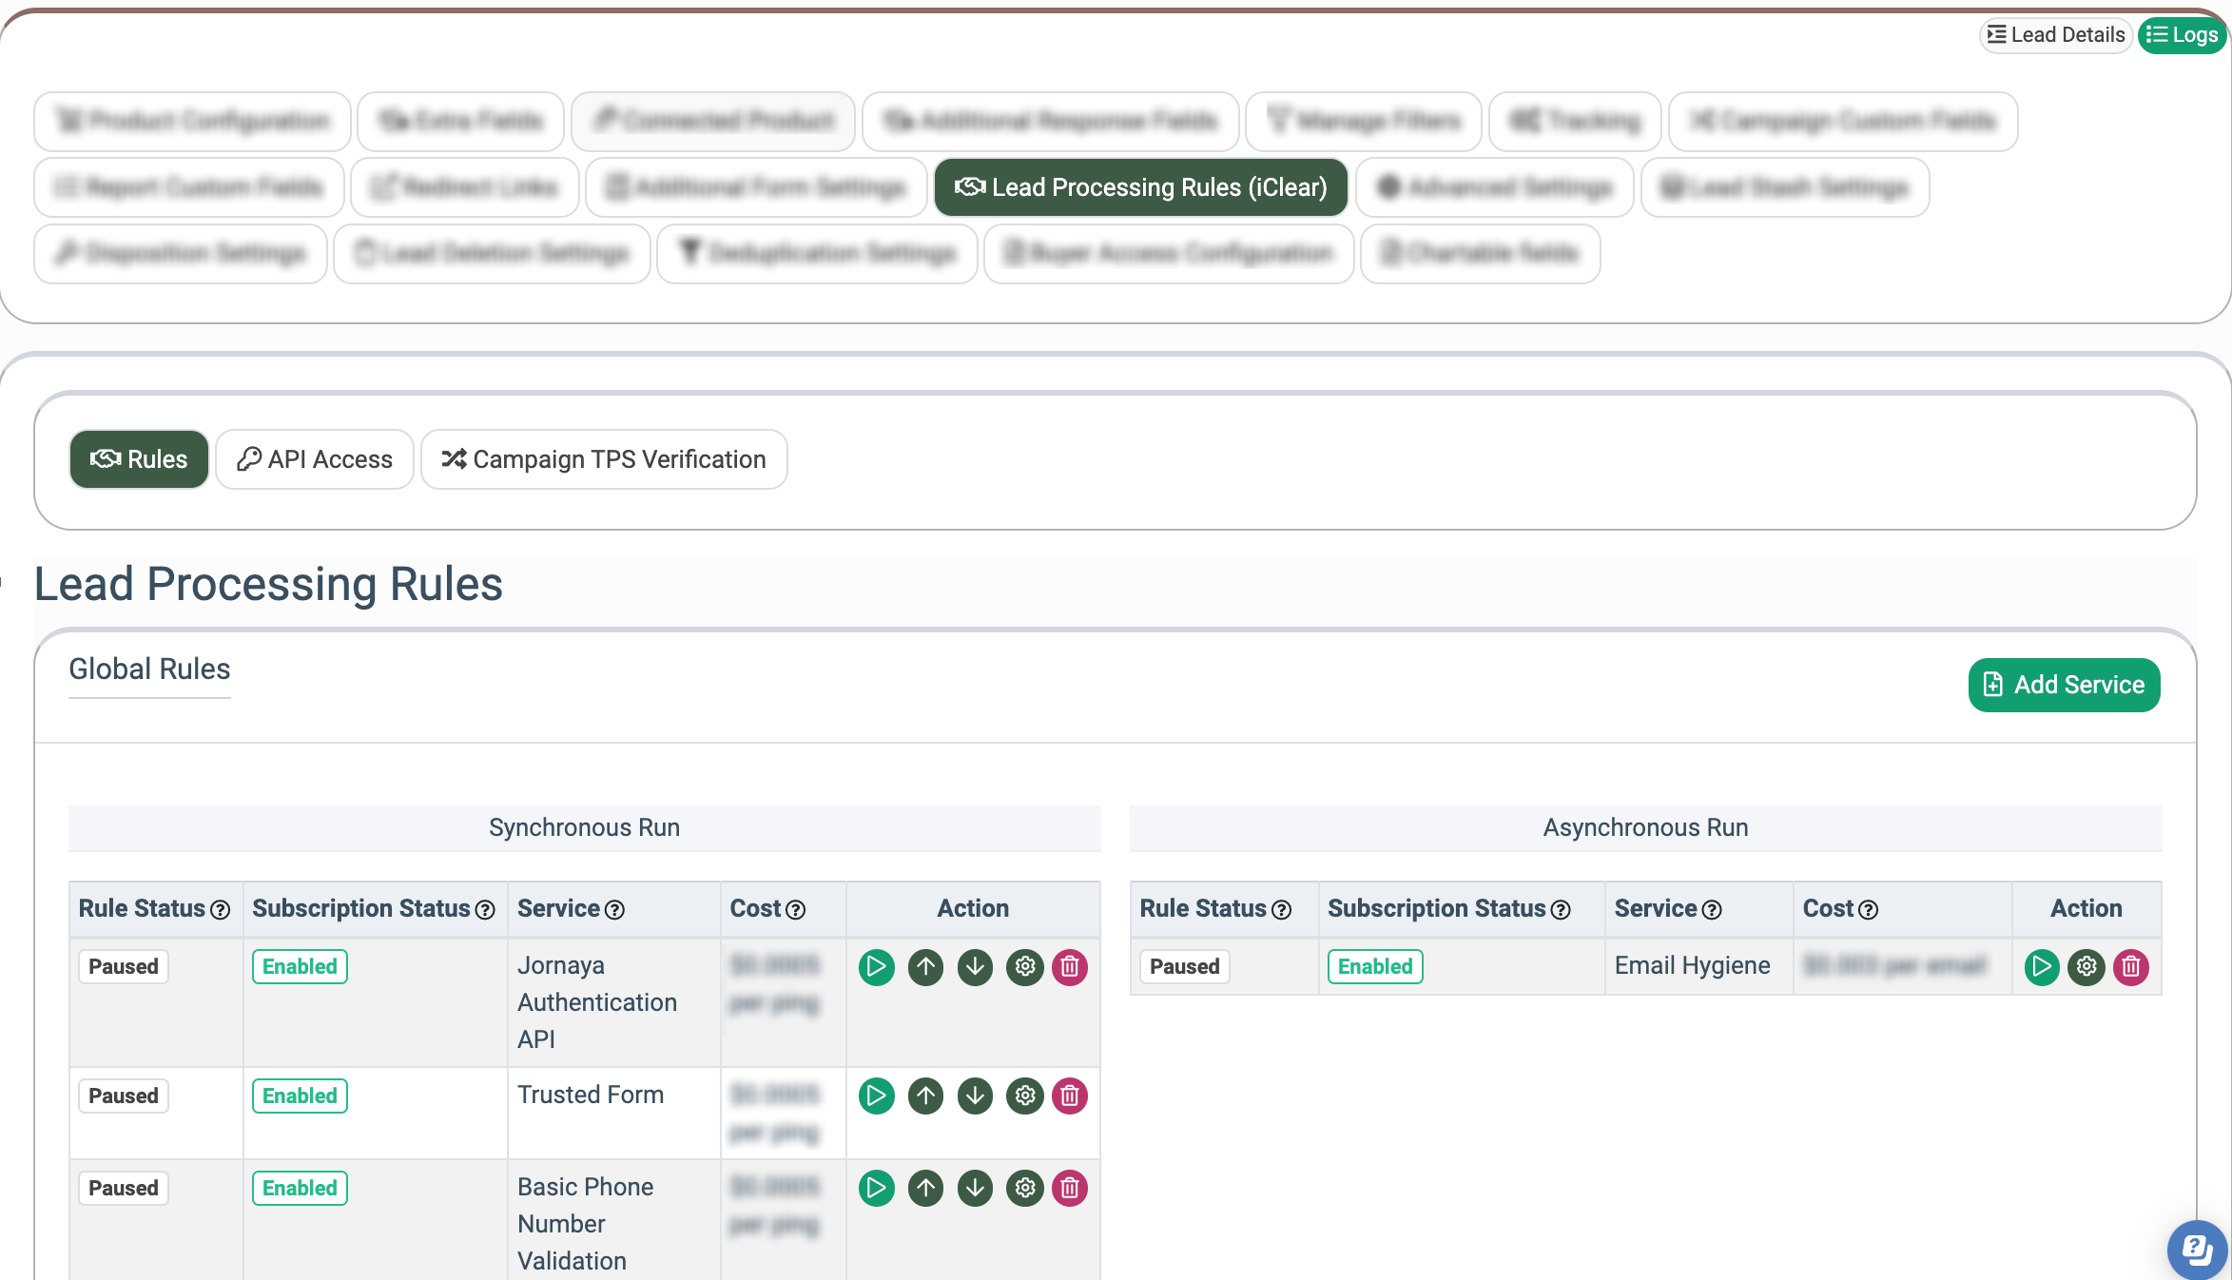Start the Email Hygiene asynchronous rule
The height and width of the screenshot is (1280, 2232).
click(2041, 967)
